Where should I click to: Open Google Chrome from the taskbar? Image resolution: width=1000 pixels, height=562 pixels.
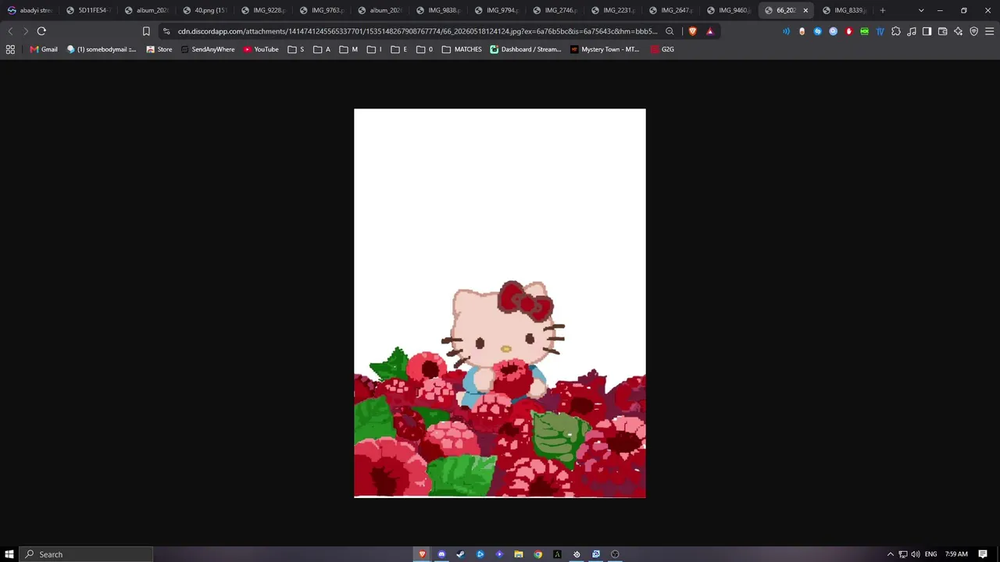[537, 554]
